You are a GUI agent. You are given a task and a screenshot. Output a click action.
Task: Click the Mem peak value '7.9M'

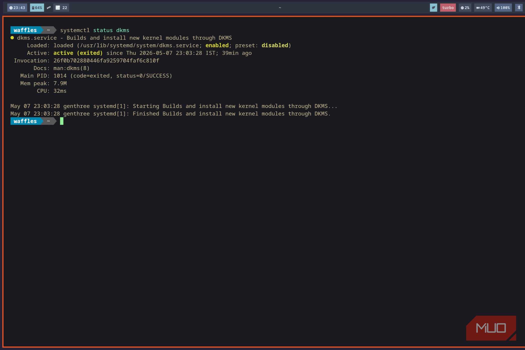click(x=60, y=83)
